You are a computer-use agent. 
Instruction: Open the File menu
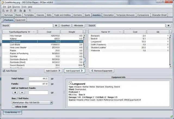click(4, 7)
